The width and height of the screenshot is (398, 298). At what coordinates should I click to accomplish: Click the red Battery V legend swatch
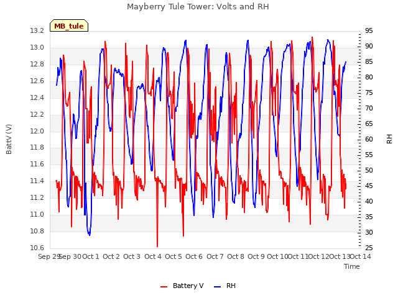(x=164, y=287)
